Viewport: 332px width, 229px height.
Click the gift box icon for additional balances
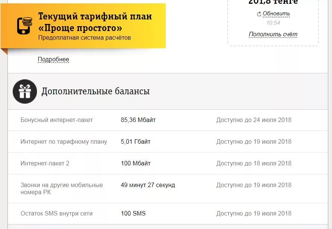25,91
